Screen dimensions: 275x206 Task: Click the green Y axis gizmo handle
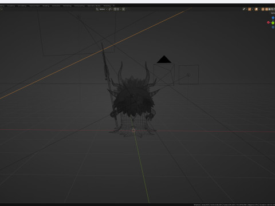click(x=273, y=23)
